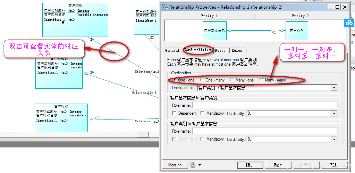Select the 客户类别 entity in the diagram

coord(75,20)
